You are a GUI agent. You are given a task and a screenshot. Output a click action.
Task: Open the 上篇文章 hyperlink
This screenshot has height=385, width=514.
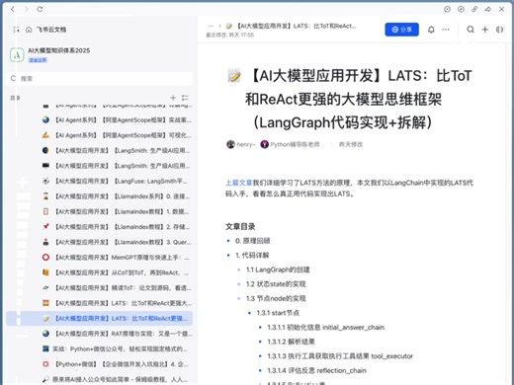238,183
